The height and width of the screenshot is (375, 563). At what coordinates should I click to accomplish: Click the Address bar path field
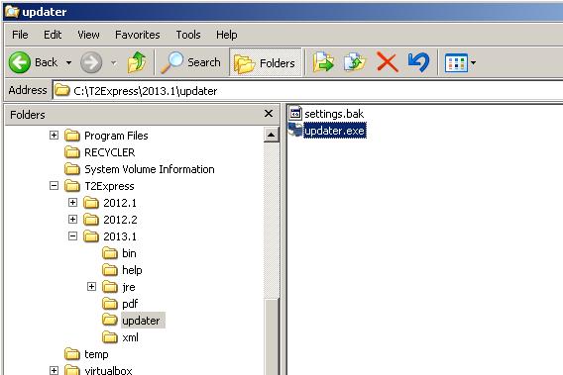307,91
